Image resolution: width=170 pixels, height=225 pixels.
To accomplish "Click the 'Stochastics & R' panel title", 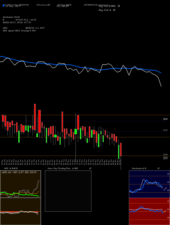I will pos(139,168).
